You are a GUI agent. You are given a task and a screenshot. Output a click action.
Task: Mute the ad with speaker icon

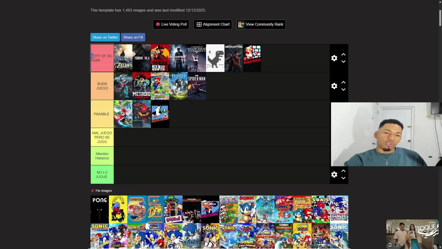(396, 245)
